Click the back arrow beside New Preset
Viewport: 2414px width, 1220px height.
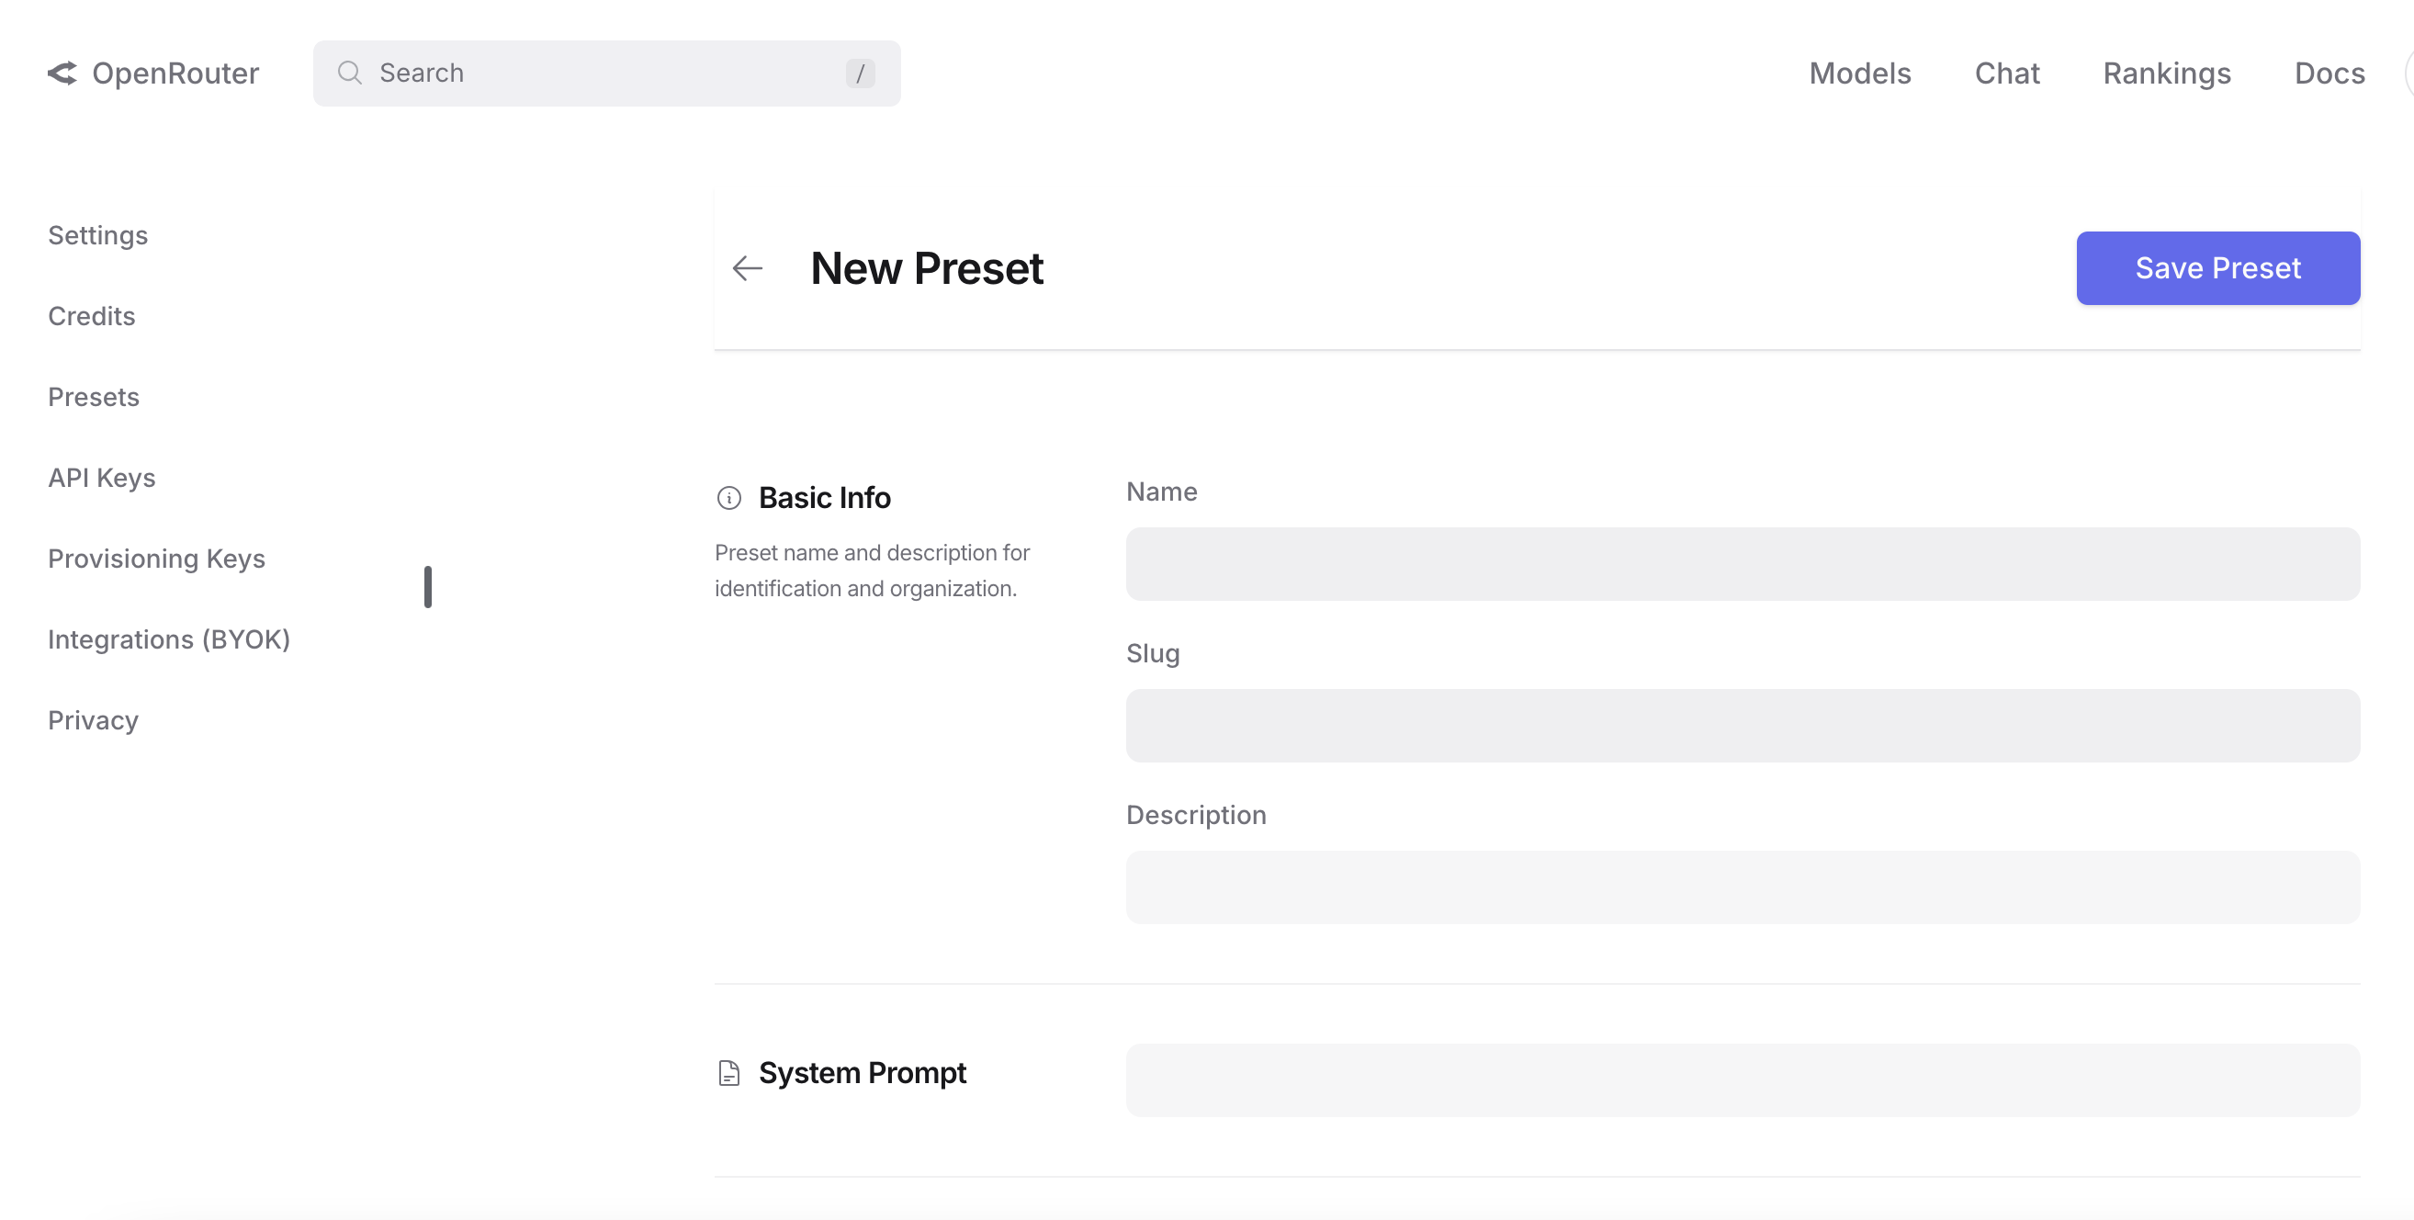click(747, 268)
